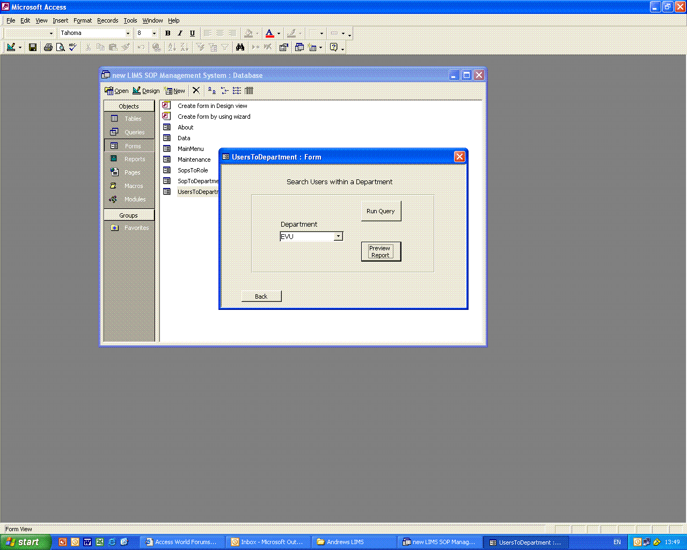This screenshot has height=550, width=687.
Task: Click the Format Painter brush icon
Action: point(125,47)
